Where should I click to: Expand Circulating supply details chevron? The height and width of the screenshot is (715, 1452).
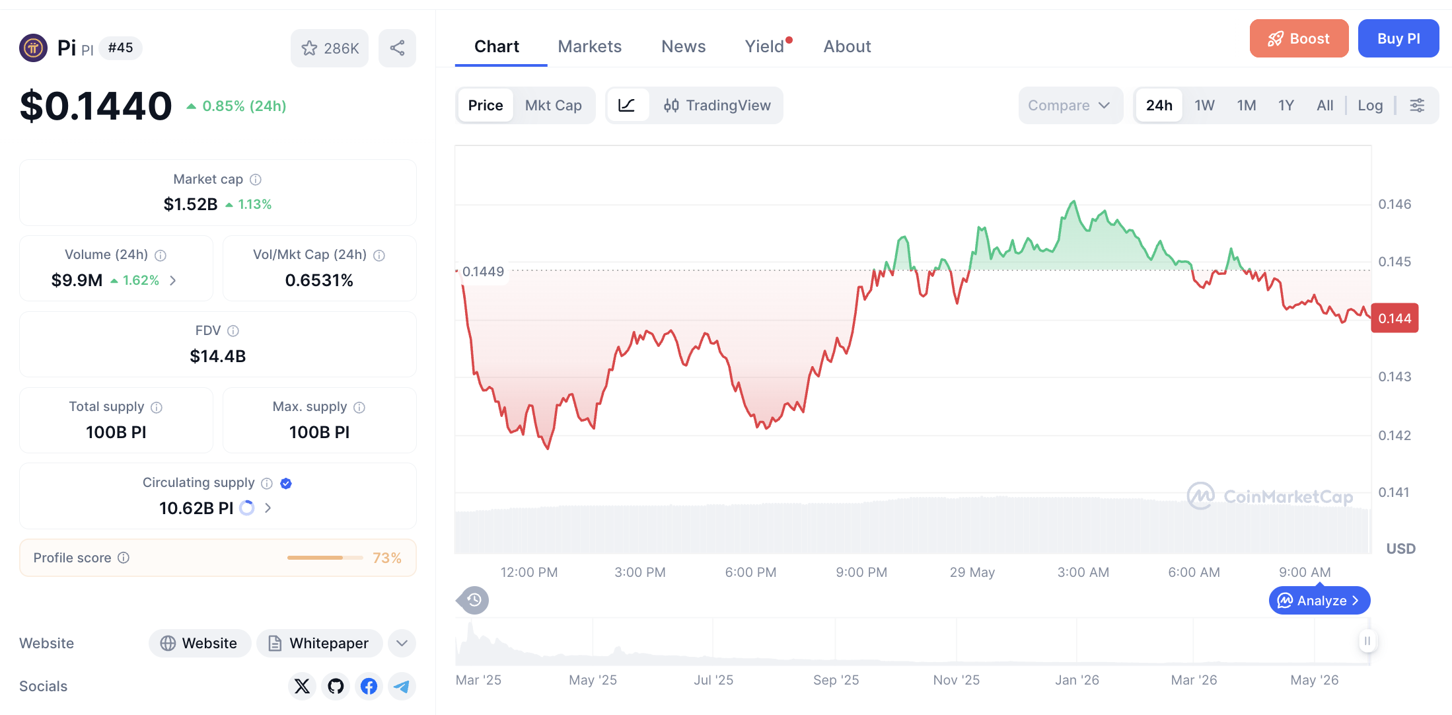point(268,508)
